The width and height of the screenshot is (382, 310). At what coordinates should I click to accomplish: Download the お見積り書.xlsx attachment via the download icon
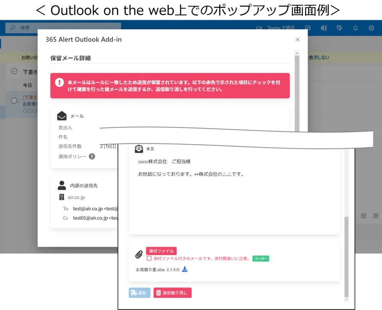(x=185, y=269)
